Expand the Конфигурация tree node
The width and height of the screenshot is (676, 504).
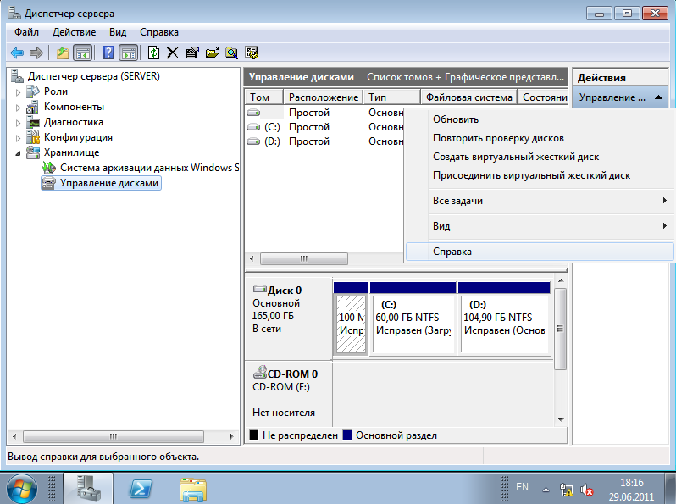[x=18, y=138]
